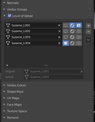
Task: Disable camera render for Suzanne_LOD1
Action: (x=79, y=25)
